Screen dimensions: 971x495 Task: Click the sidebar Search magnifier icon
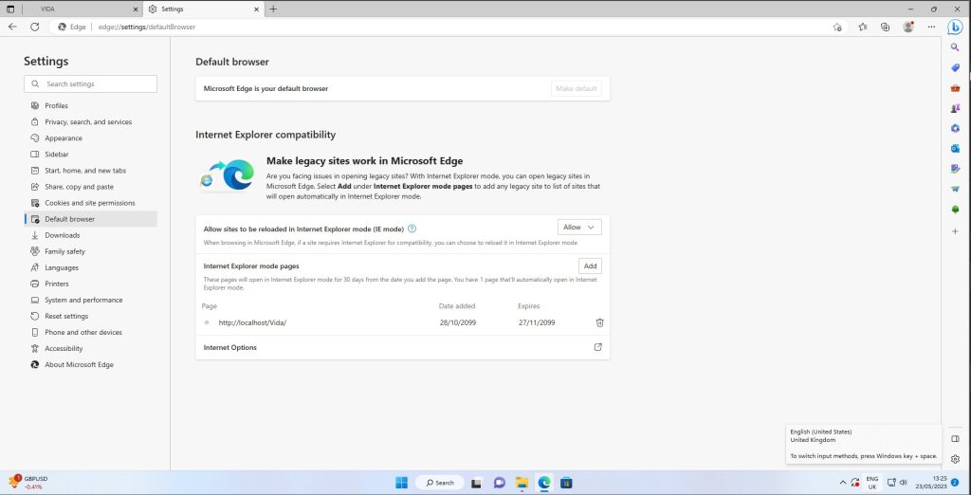955,47
